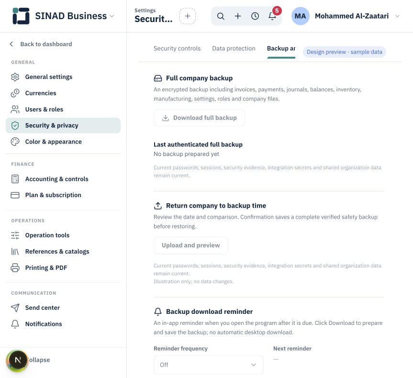Click 'Reminder frequency' label
This screenshot has height=378, width=413.
(180, 348)
